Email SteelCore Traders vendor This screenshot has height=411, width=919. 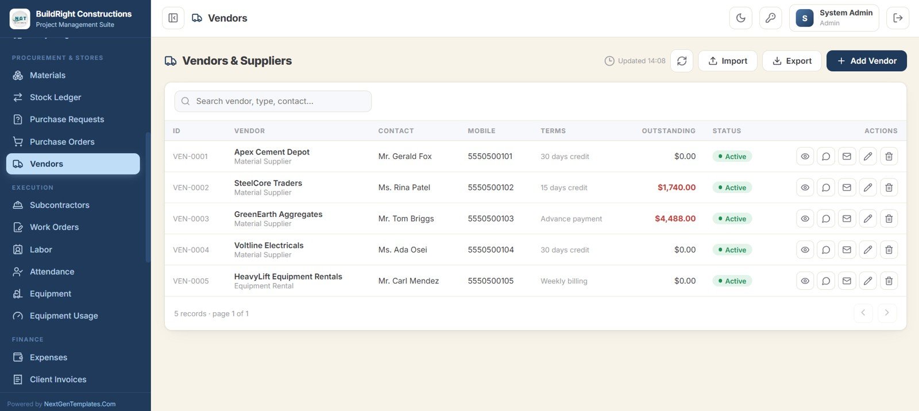[847, 187]
